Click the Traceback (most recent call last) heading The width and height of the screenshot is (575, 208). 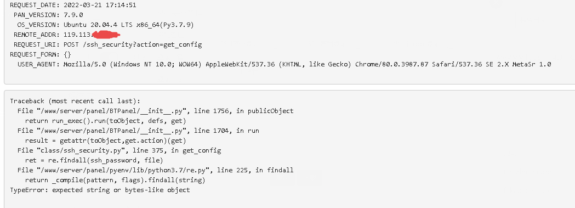[75, 101]
